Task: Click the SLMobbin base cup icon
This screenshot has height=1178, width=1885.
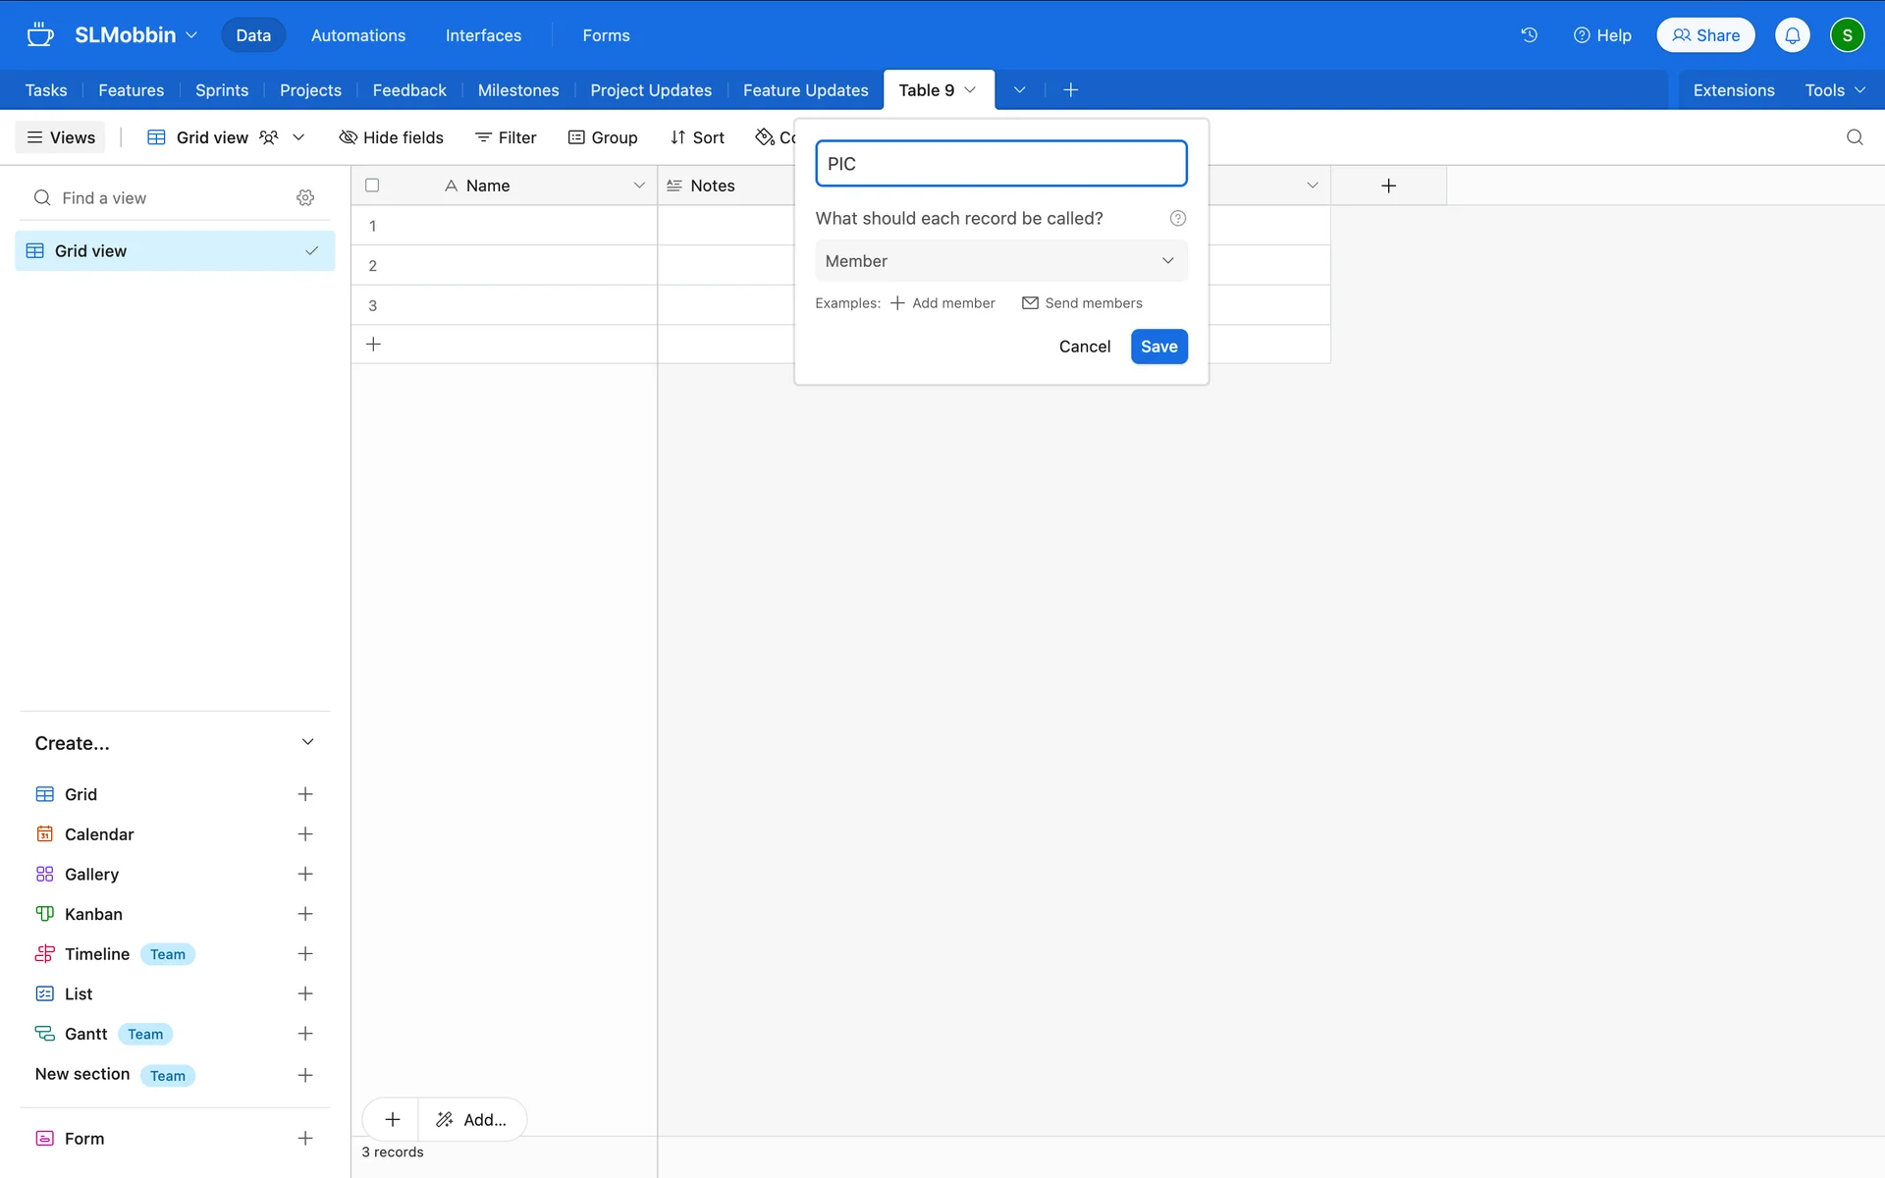Action: click(40, 35)
